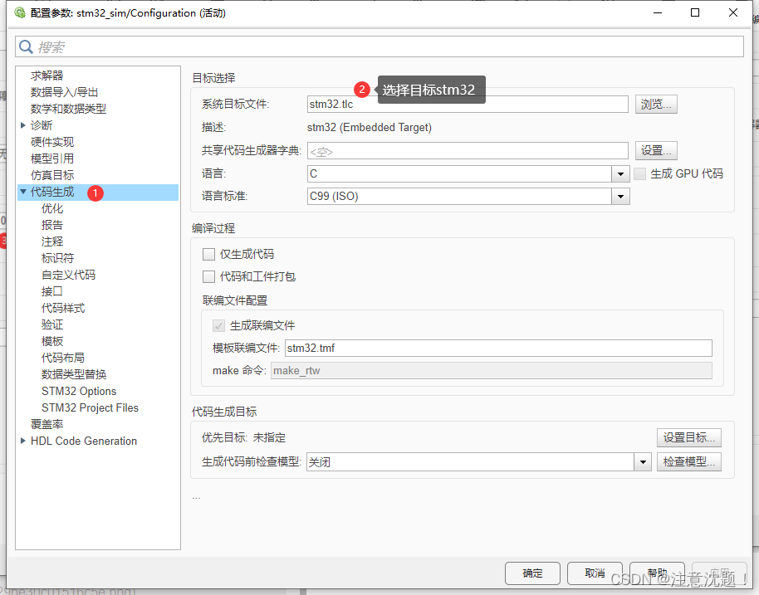The image size is (759, 595).
Task: Open the 自定义代码 subpage
Action: click(68, 275)
